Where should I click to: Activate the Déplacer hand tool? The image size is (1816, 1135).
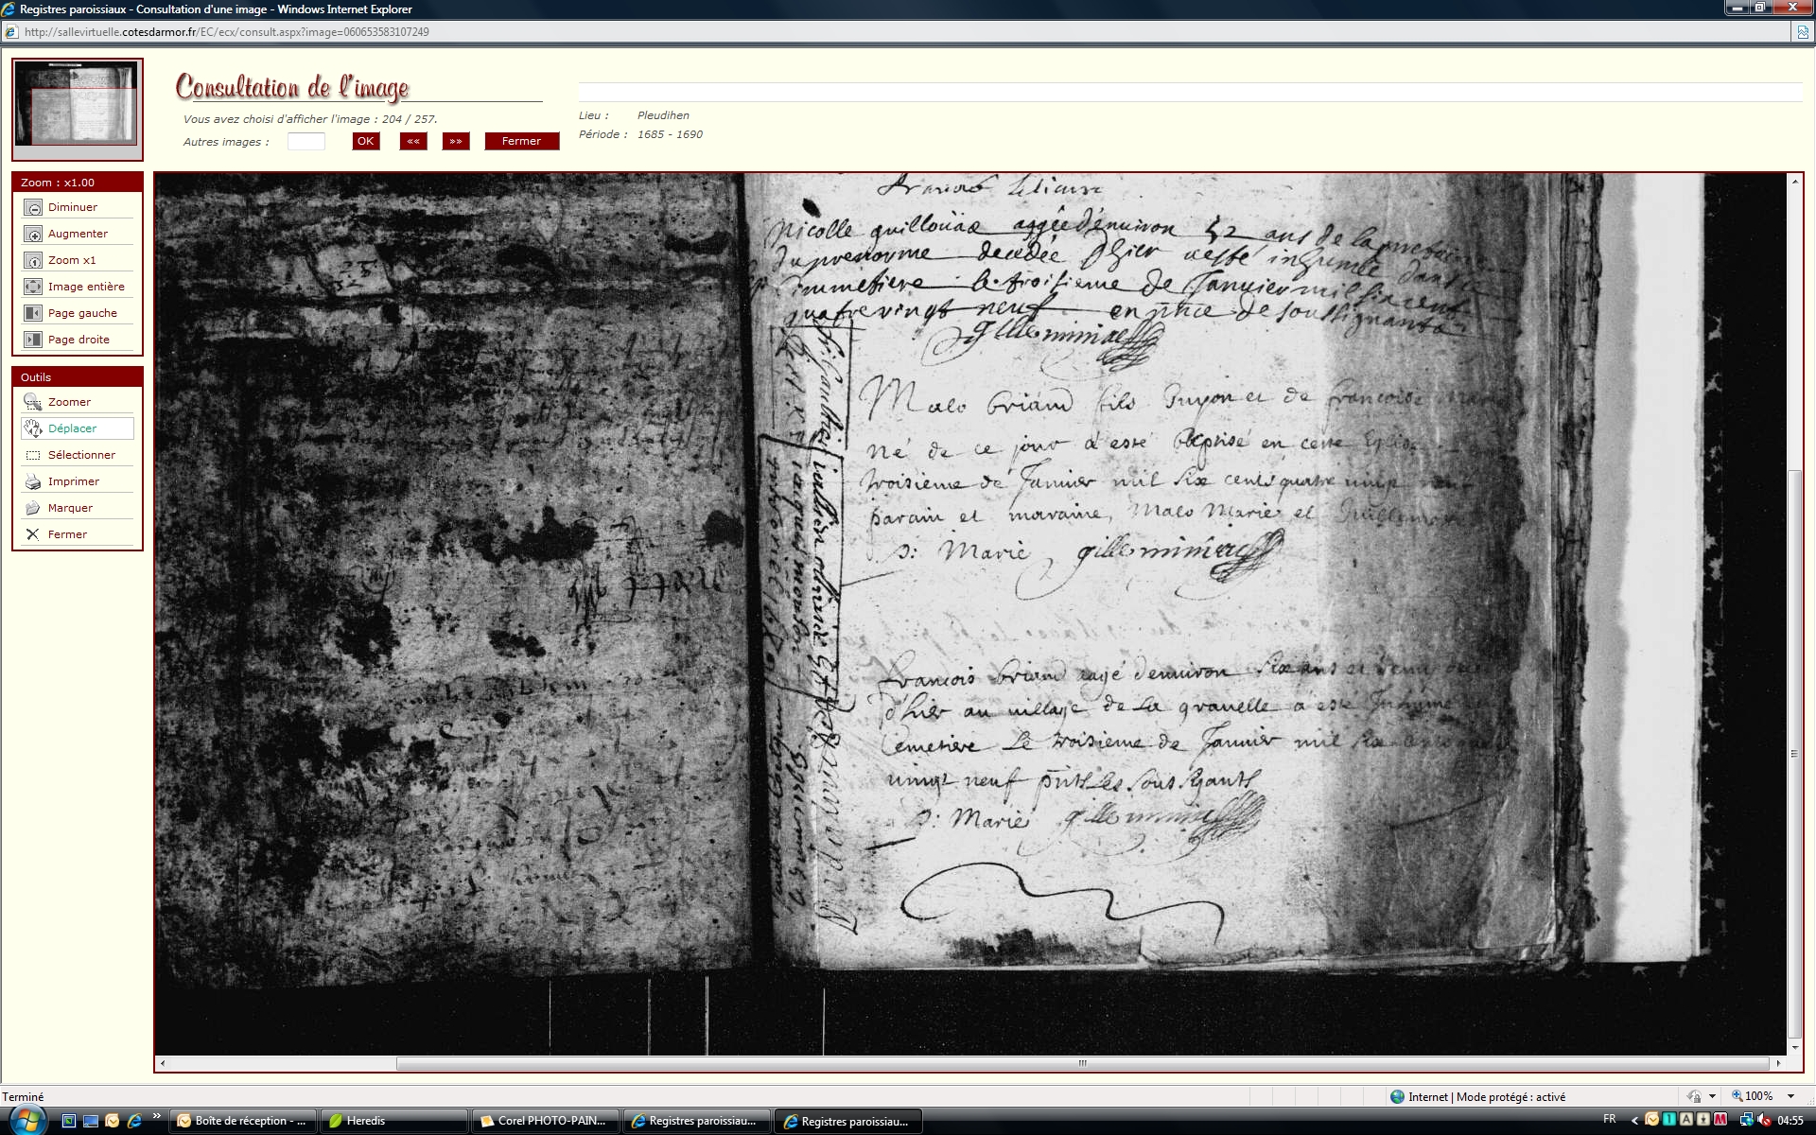pyautogui.click(x=33, y=428)
